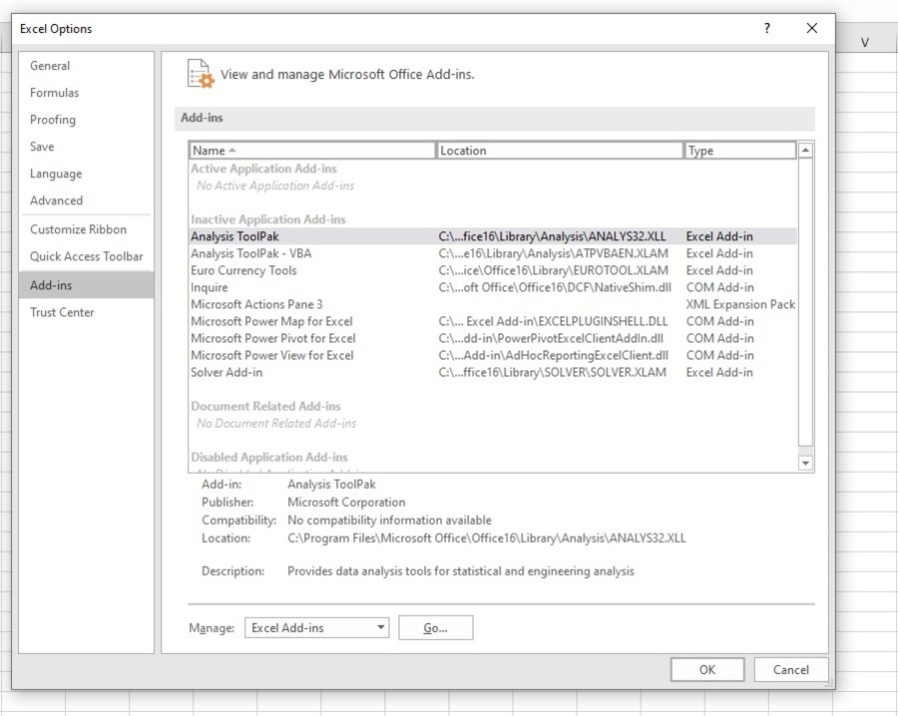Select the Analysis ToolPak - VBA row
This screenshot has height=716, width=898.
(493, 253)
